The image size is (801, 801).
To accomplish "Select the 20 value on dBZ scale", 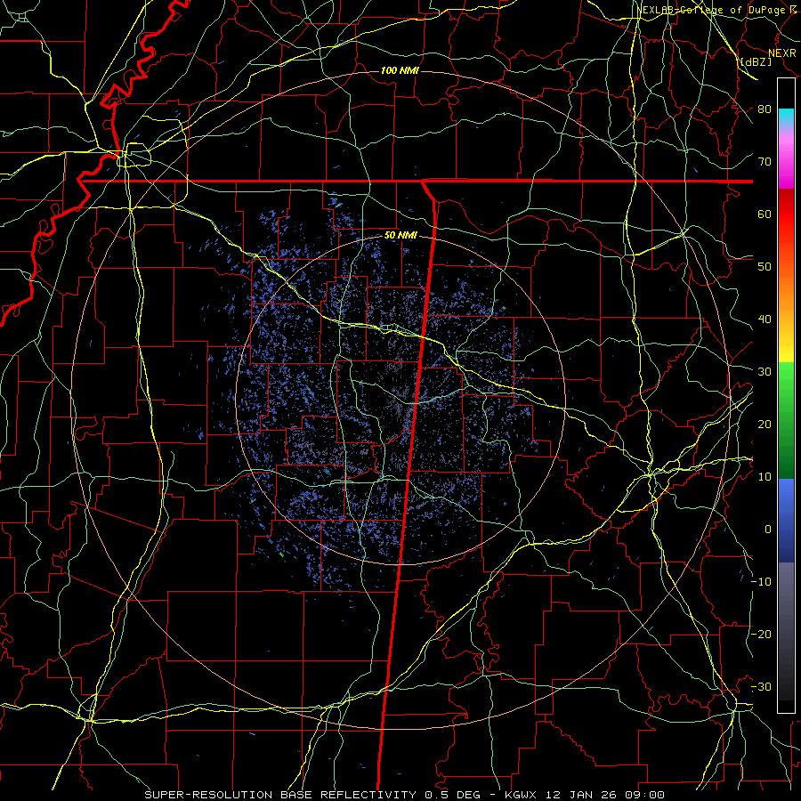I will click(765, 424).
